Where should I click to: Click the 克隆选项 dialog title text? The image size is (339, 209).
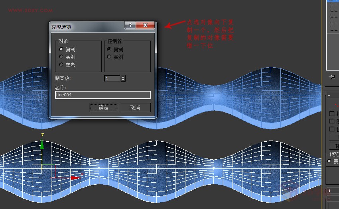point(61,27)
